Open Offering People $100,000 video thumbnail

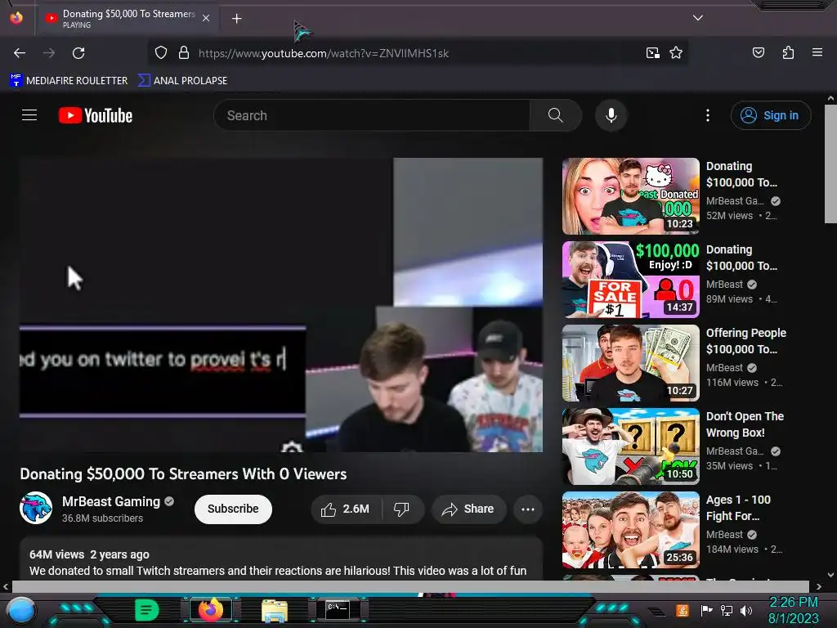pos(630,362)
